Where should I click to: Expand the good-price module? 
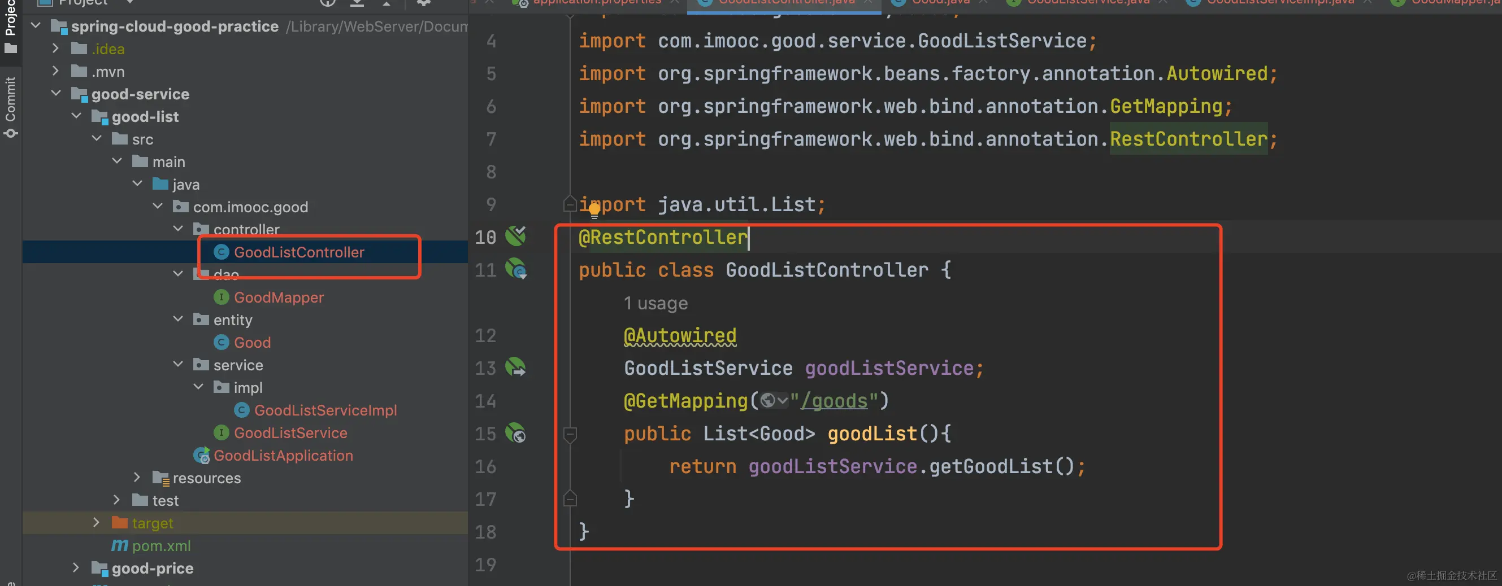(x=76, y=568)
